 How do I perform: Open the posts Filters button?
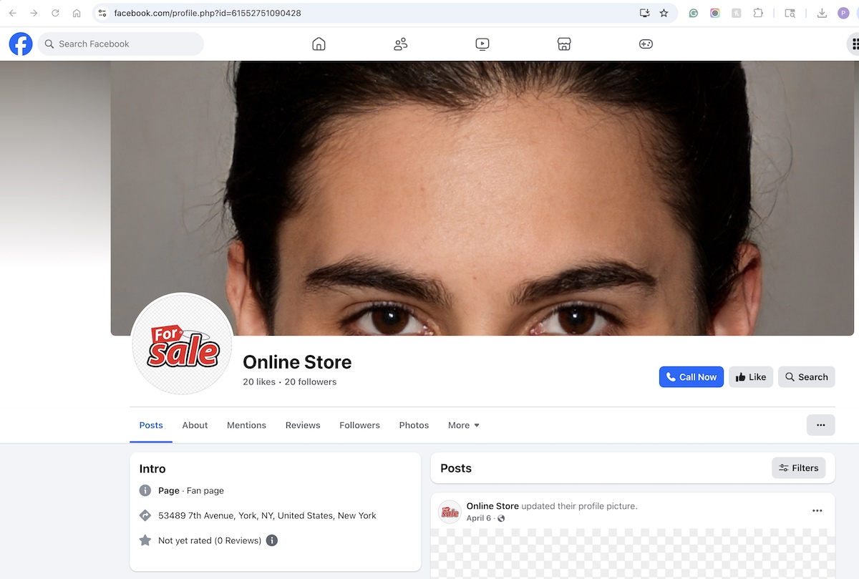tap(798, 468)
